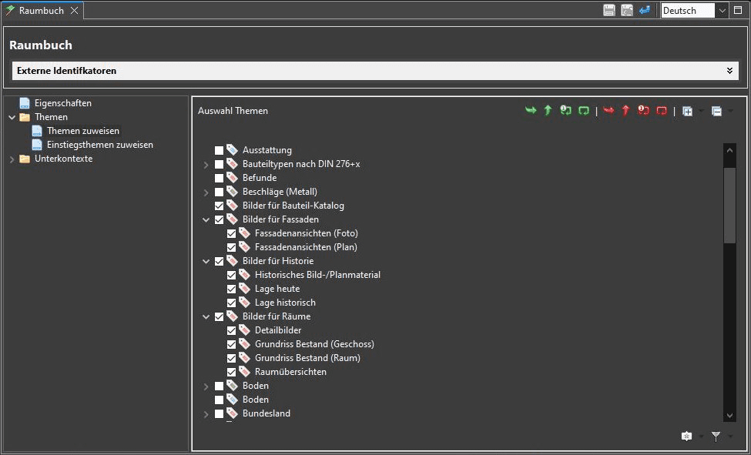Select the Raumbuch tab
Image resolution: width=751 pixels, height=455 pixels.
tap(42, 10)
